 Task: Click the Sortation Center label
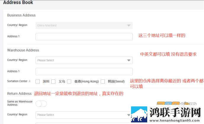[x=17, y=81]
